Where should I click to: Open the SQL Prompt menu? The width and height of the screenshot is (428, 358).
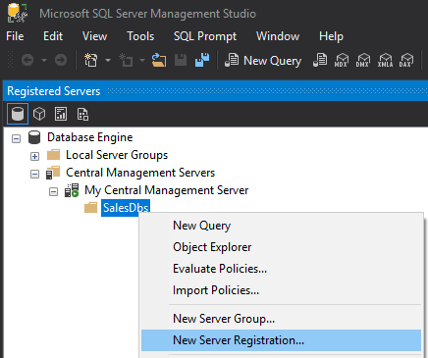click(205, 36)
